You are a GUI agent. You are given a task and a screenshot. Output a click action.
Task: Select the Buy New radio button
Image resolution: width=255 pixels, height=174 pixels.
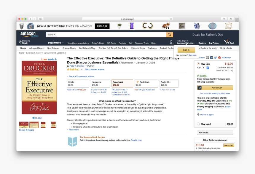click(x=198, y=64)
